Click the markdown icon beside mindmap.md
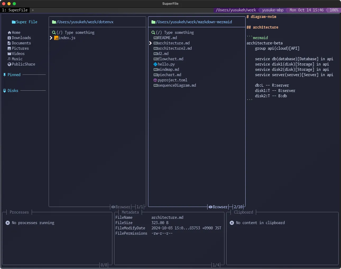 pos(155,69)
